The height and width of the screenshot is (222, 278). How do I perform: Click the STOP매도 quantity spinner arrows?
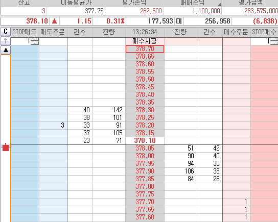click(35, 41)
